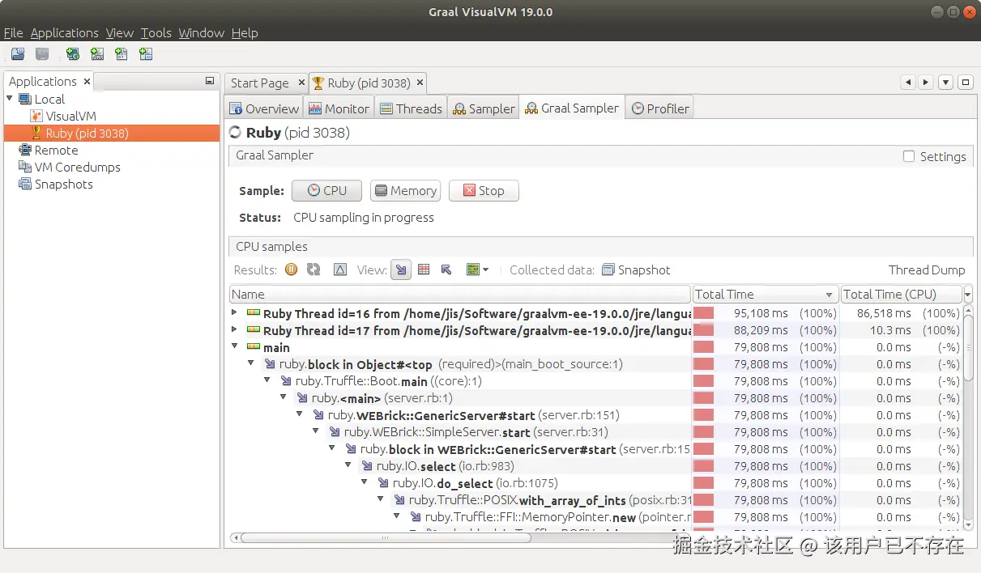Collapse ruby.IO.select node

(348, 465)
